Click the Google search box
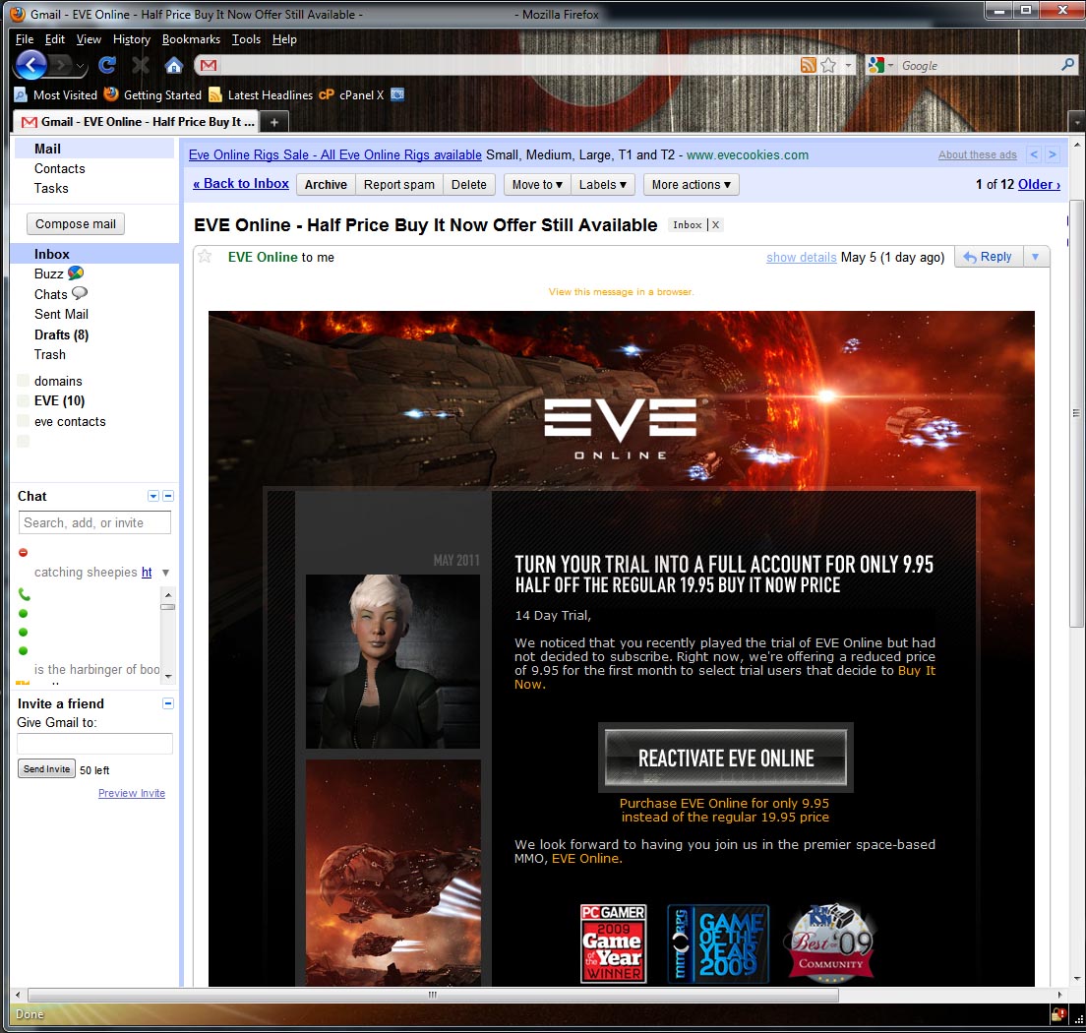Screen dimensions: 1086x1033 [979, 65]
